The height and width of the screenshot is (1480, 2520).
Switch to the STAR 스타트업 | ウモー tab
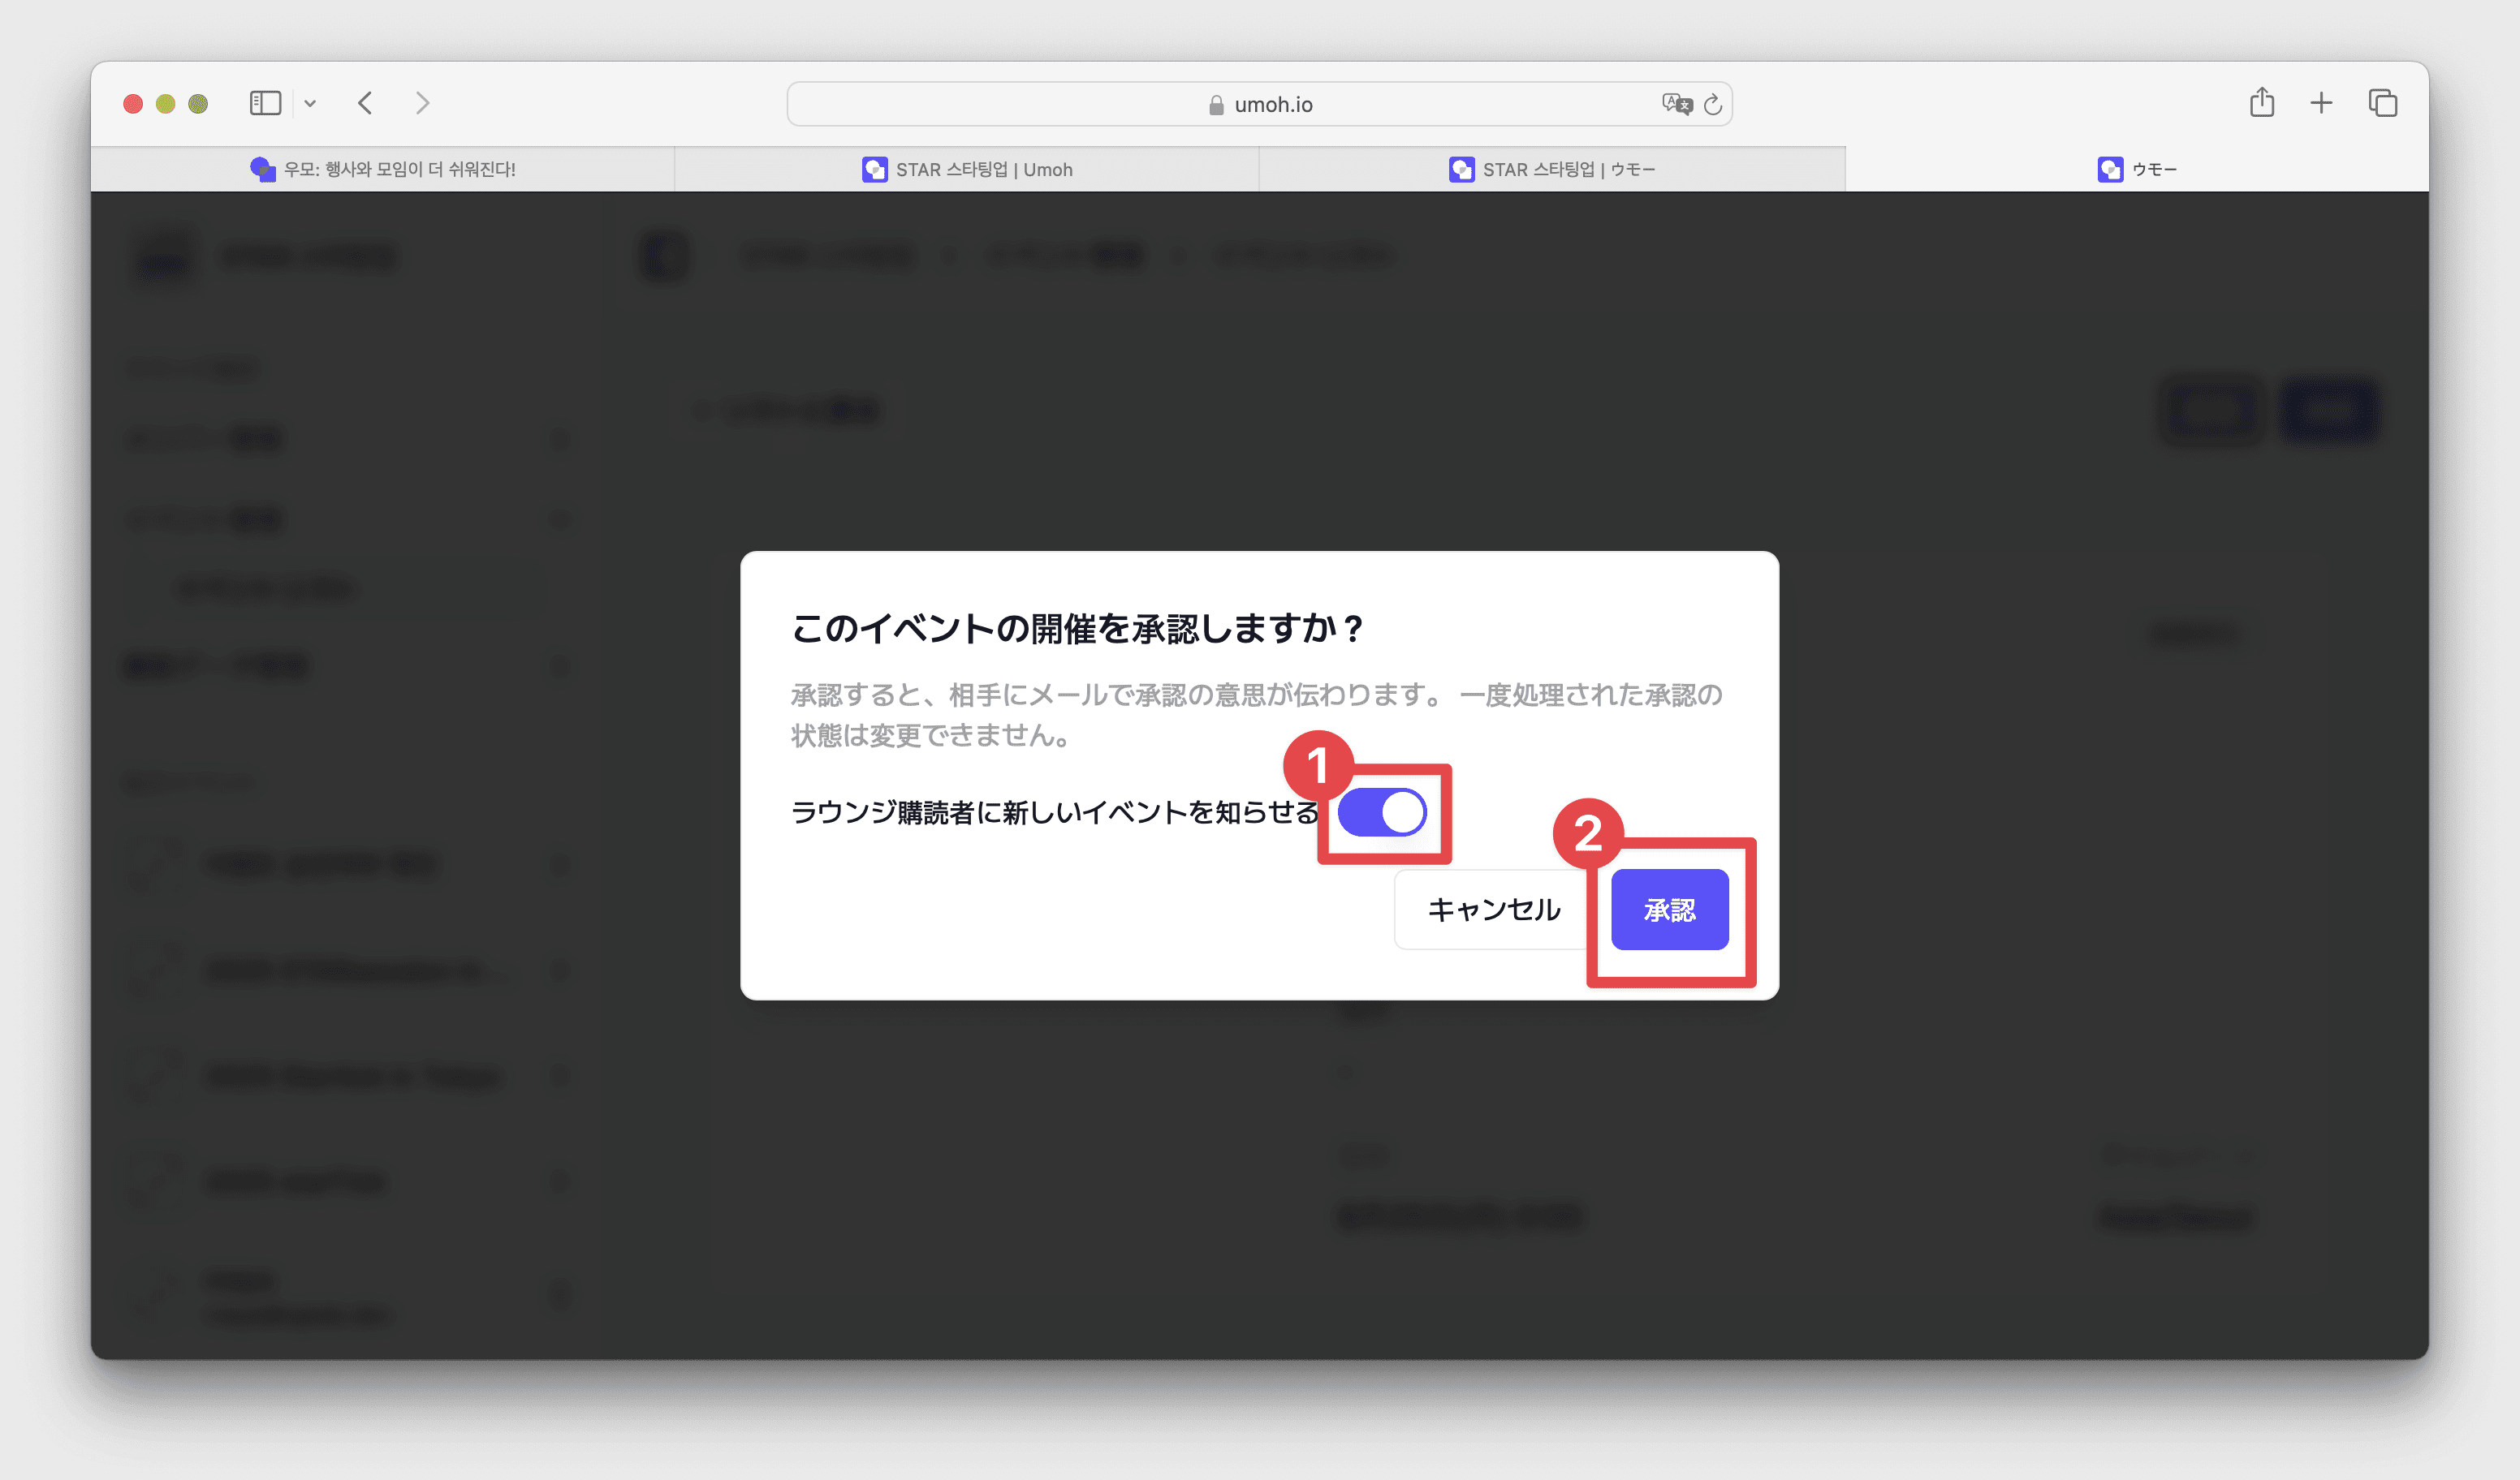pos(1552,169)
